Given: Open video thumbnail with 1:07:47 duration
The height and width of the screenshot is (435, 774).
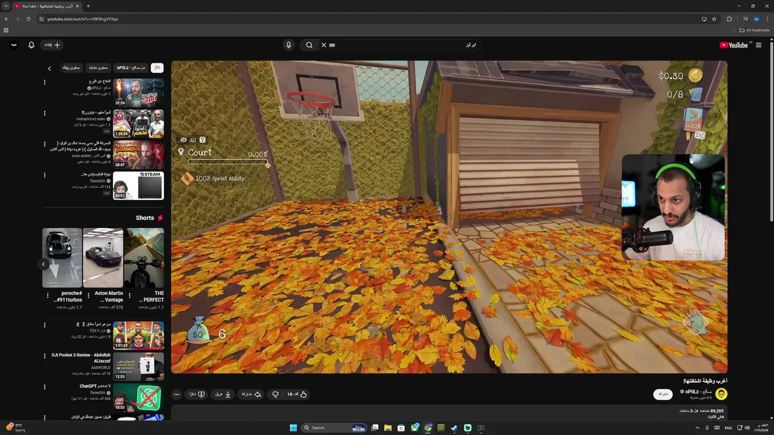Looking at the screenshot, I should point(138,335).
